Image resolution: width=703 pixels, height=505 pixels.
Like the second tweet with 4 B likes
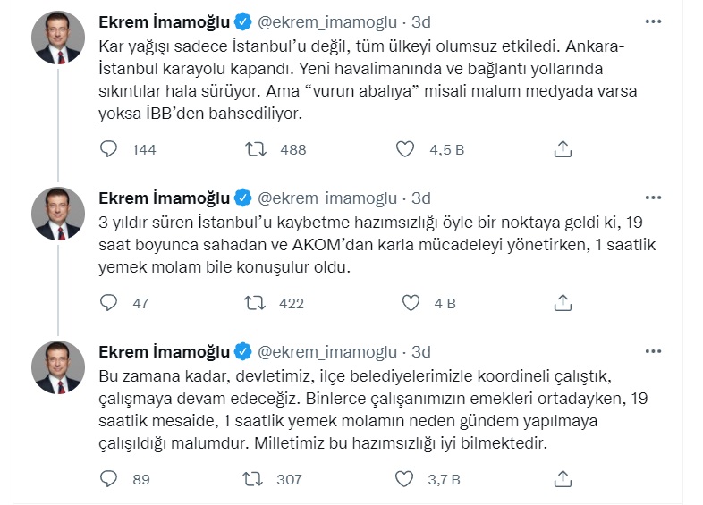[x=411, y=303]
